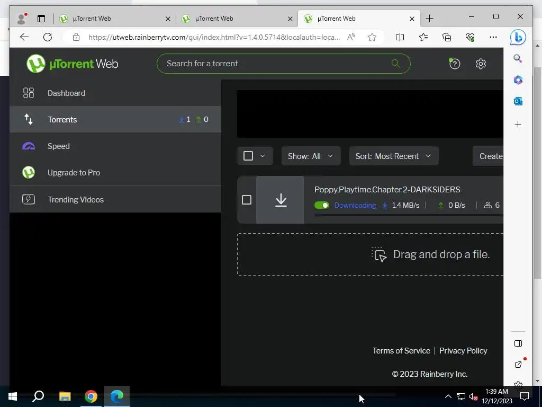Click the torrent download progress bar
This screenshot has height=407, width=542.
click(409, 215)
